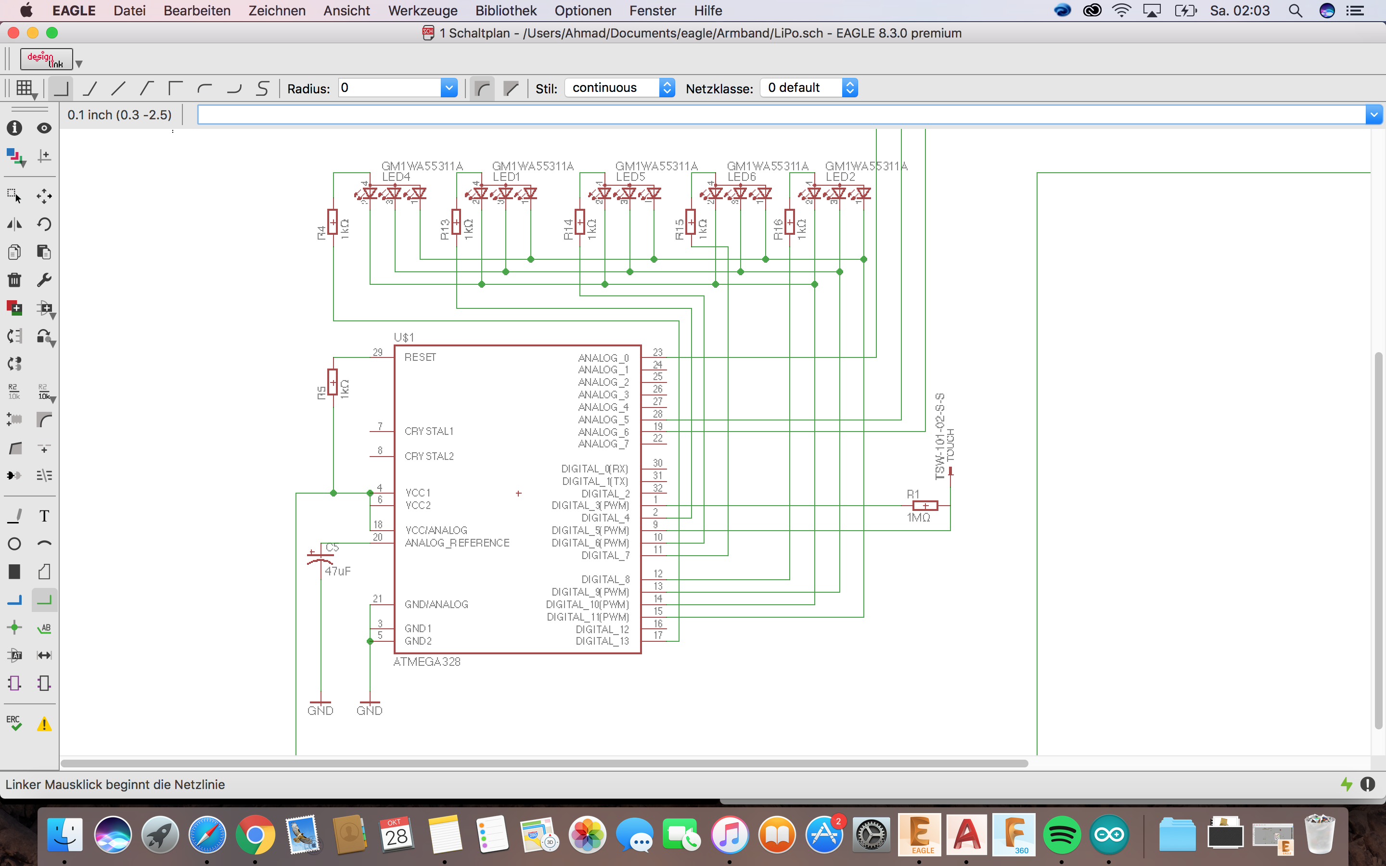Select the Name tool
The width and height of the screenshot is (1386, 866).
tap(14, 392)
